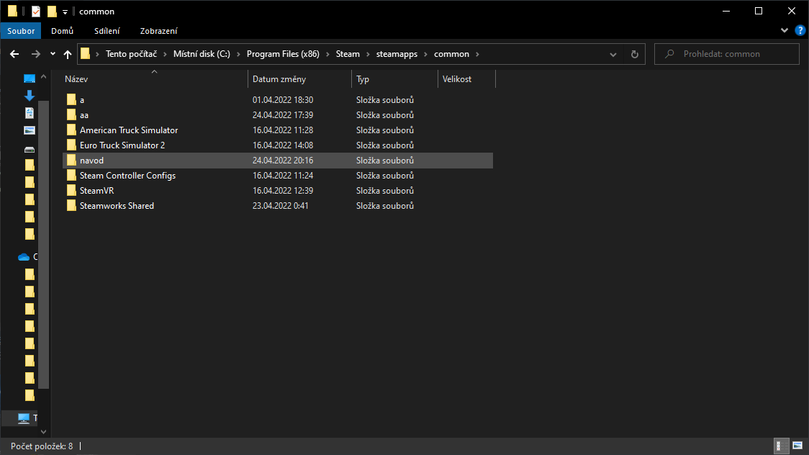The width and height of the screenshot is (809, 455).
Task: Click the folder icon next to SteamVR
Action: coord(71,190)
